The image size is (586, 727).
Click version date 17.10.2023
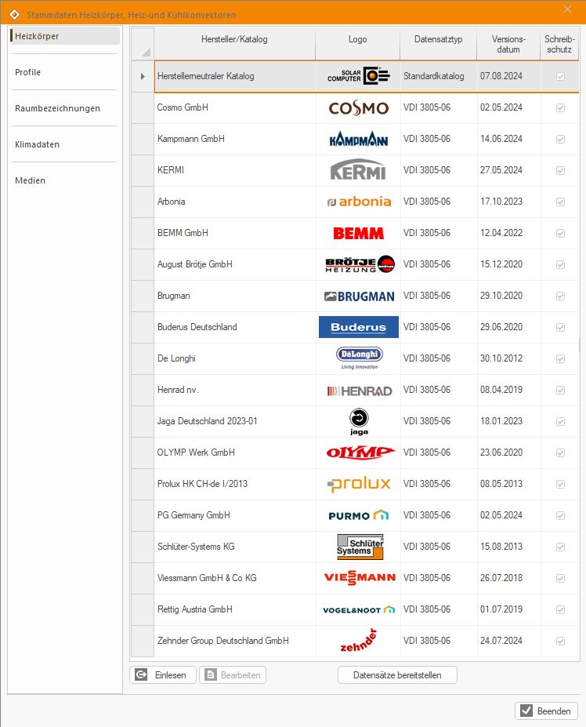coord(501,202)
